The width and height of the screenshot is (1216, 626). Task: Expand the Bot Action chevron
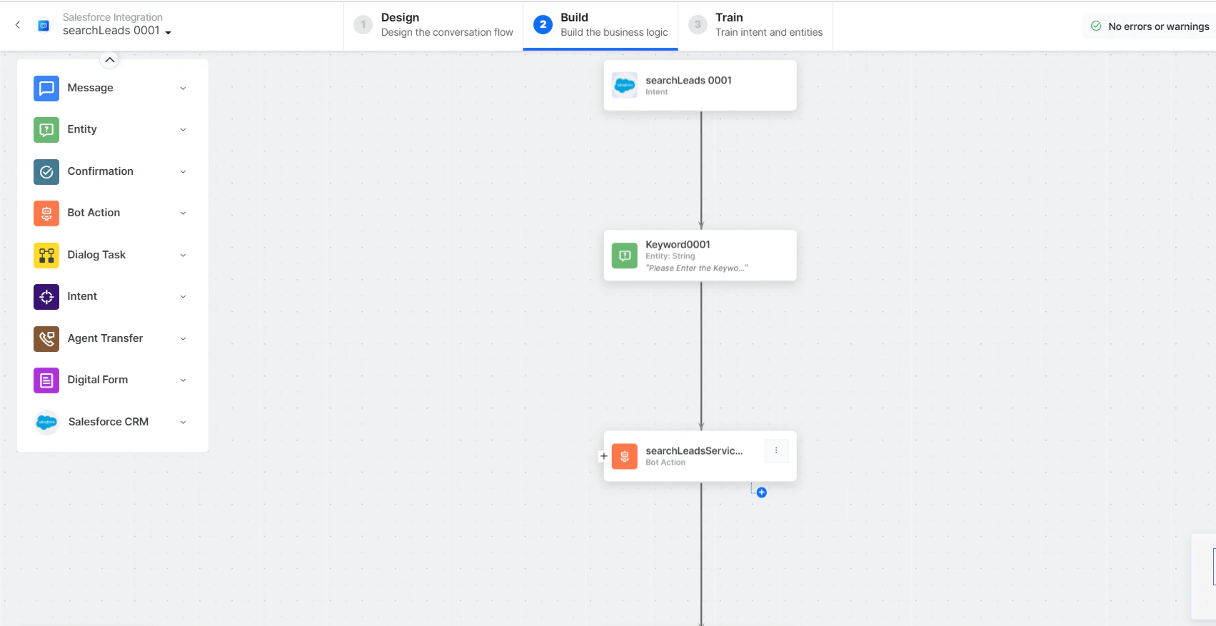click(x=183, y=213)
